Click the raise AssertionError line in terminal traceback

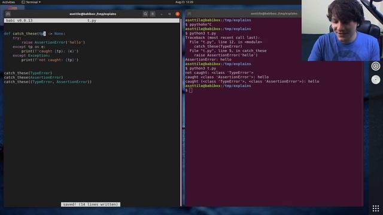coord(226,55)
